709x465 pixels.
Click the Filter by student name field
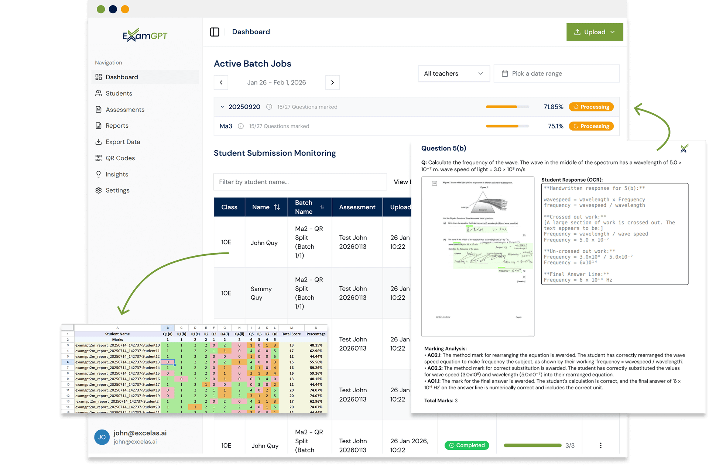[300, 182]
